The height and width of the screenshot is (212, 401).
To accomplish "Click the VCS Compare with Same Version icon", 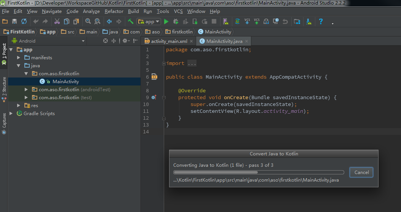I will 266,21.
